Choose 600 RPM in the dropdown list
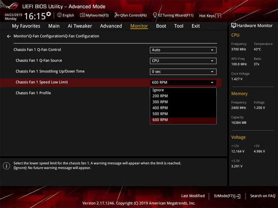278x208 pixels. 183,120
